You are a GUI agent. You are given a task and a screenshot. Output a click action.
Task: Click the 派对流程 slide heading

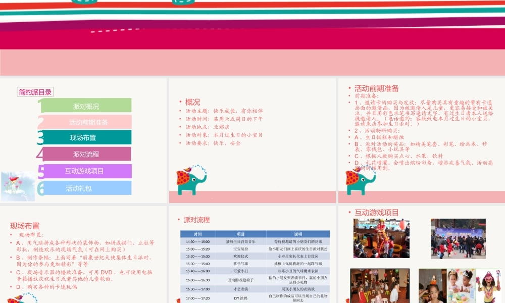[x=197, y=220]
